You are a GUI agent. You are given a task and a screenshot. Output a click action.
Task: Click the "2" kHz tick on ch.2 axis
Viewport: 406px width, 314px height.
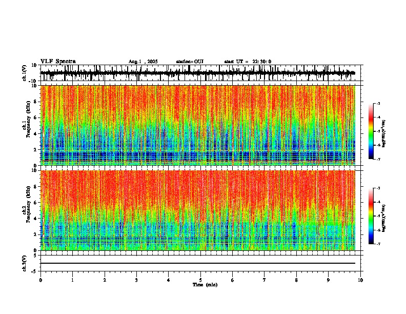tap(35, 234)
